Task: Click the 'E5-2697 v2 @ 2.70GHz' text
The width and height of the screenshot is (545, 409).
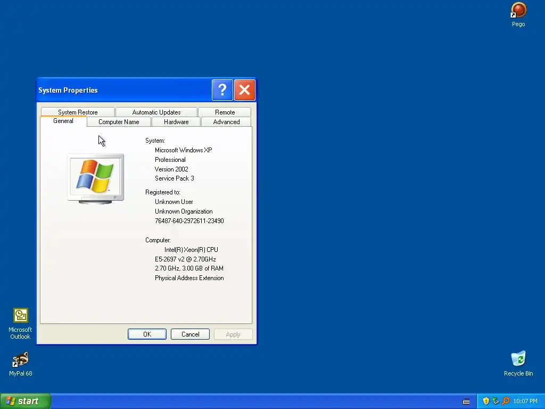Action: (x=185, y=259)
